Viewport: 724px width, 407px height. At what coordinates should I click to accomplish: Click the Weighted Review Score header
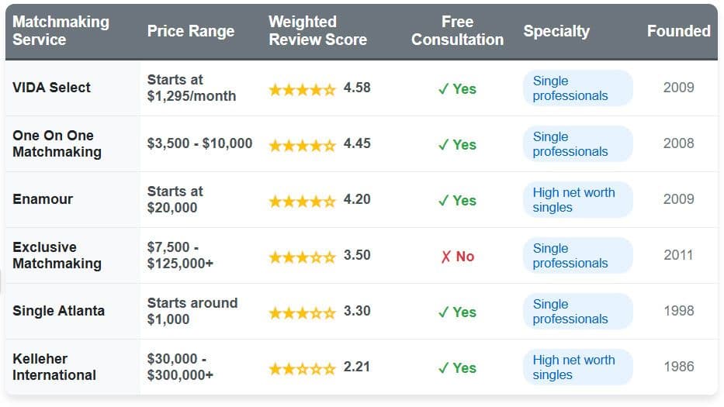317,31
